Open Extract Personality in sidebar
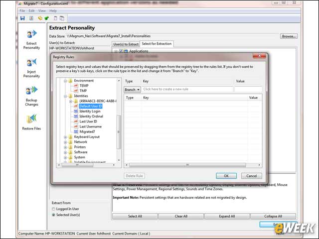 (31, 40)
